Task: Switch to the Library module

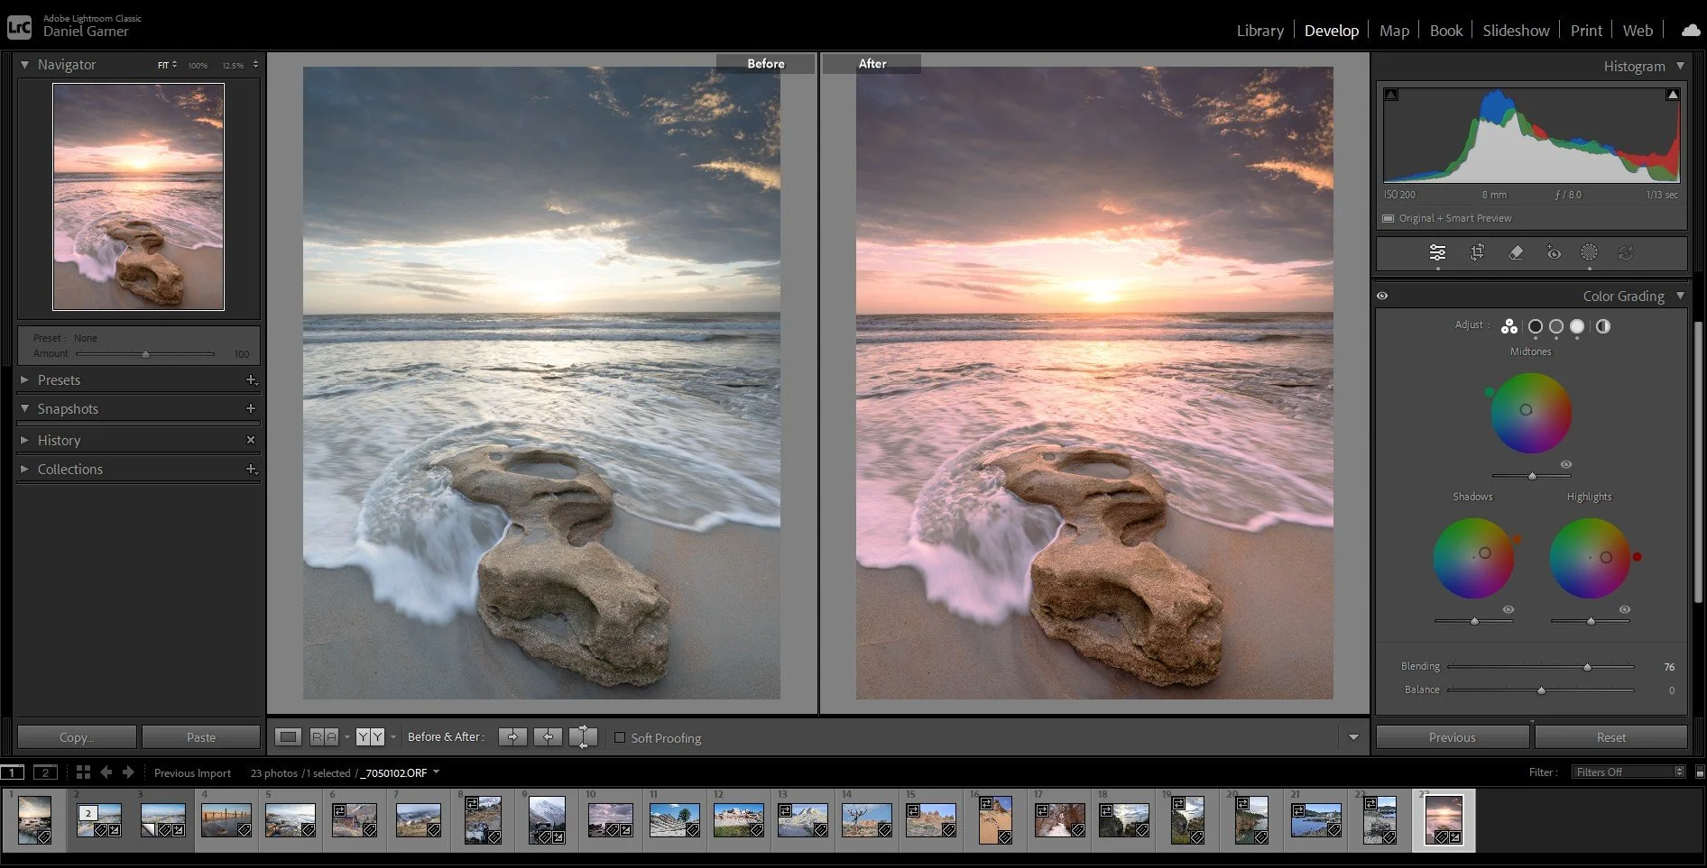Action: point(1259,31)
